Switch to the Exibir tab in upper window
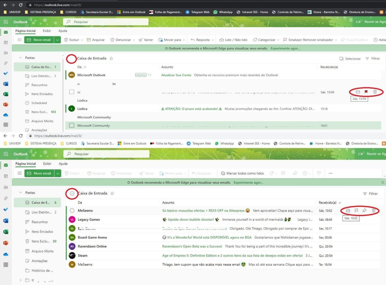Screen dimensions: 386x285 pos(47,31)
